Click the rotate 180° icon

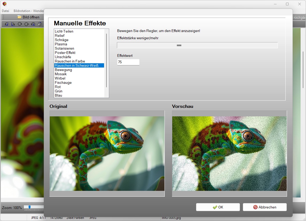[x=33, y=24]
